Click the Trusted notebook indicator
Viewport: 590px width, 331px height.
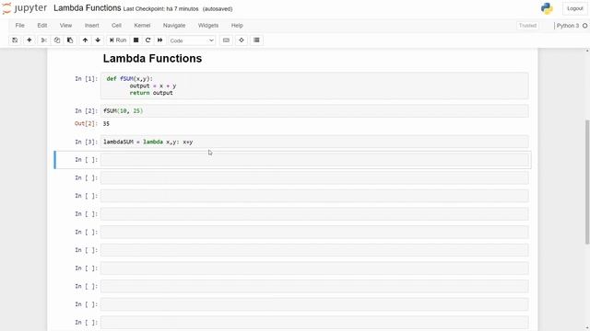pos(527,26)
